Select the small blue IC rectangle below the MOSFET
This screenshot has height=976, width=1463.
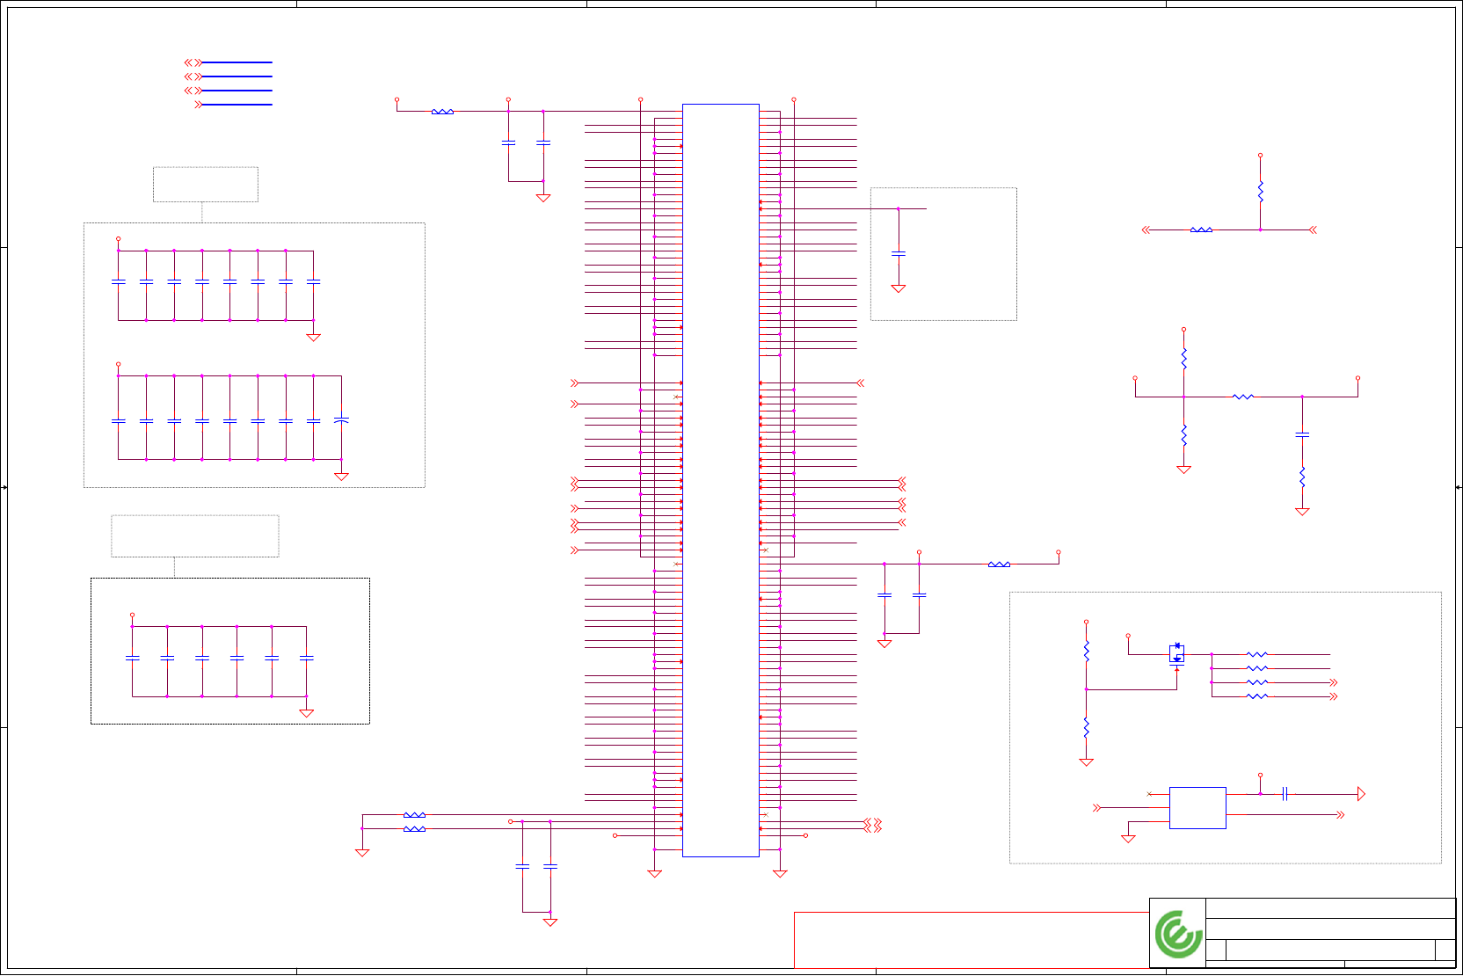click(x=1197, y=808)
